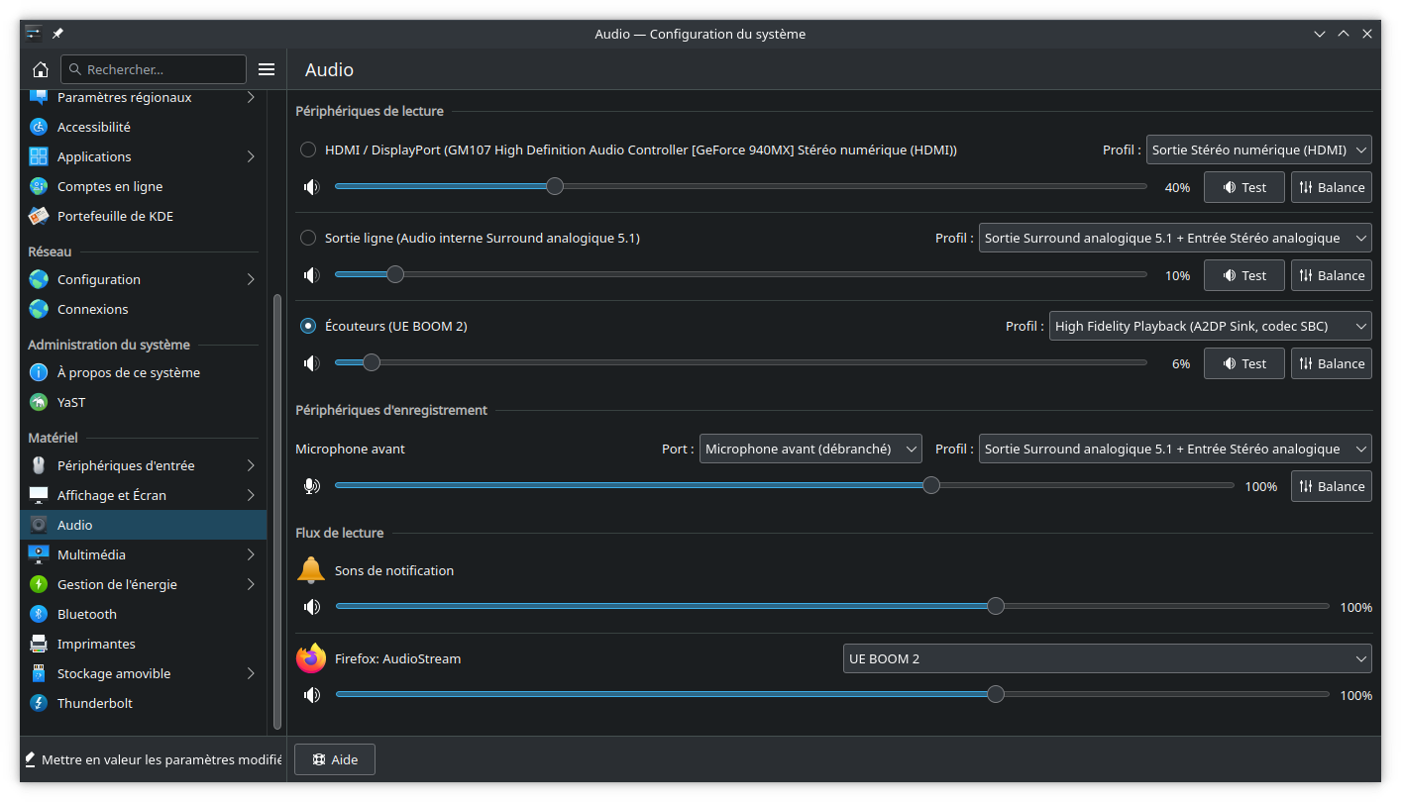This screenshot has width=1401, height=802.
Task: Open the Microphone avant port dropdown
Action: (x=810, y=449)
